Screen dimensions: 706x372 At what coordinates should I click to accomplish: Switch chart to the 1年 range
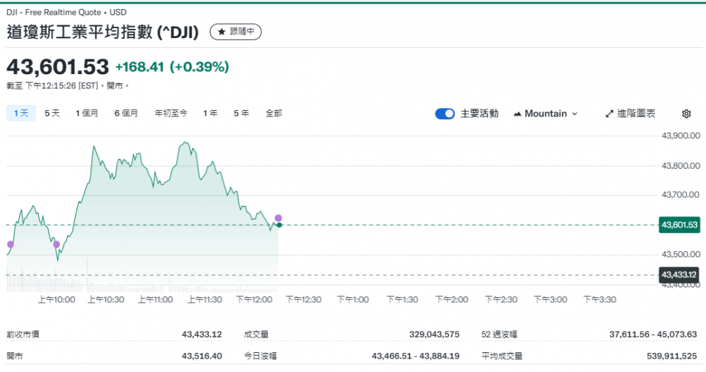point(210,113)
